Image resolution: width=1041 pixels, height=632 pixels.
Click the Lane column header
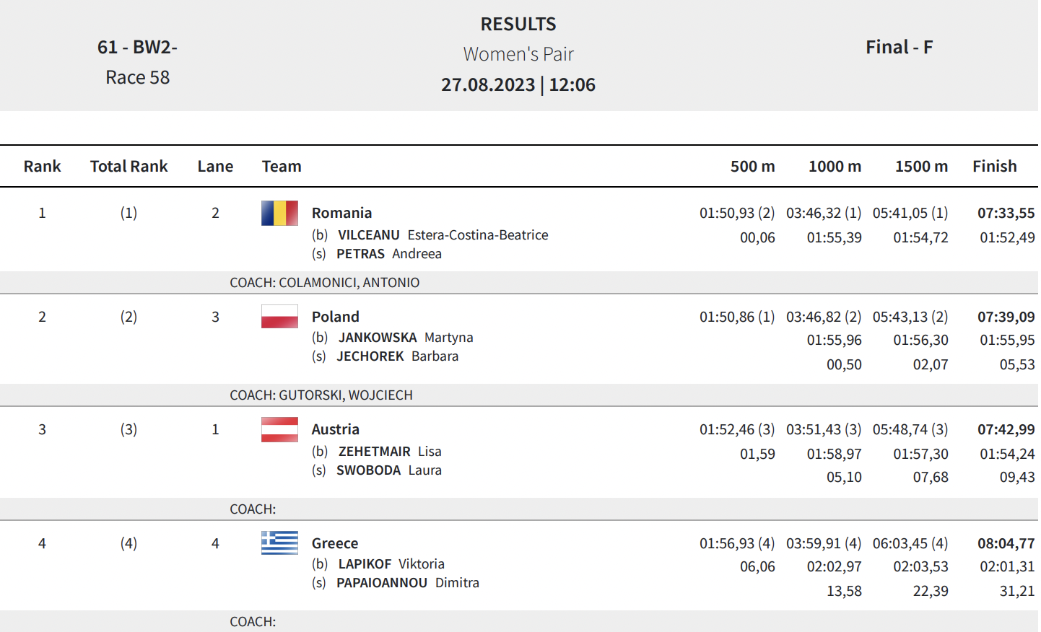pos(215,166)
